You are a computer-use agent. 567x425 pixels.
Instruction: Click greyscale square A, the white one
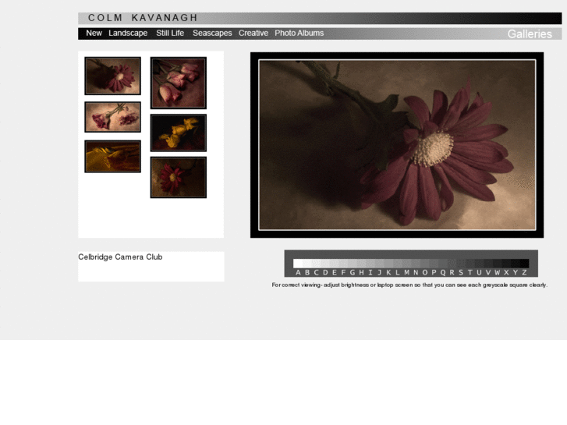pyautogui.click(x=298, y=264)
